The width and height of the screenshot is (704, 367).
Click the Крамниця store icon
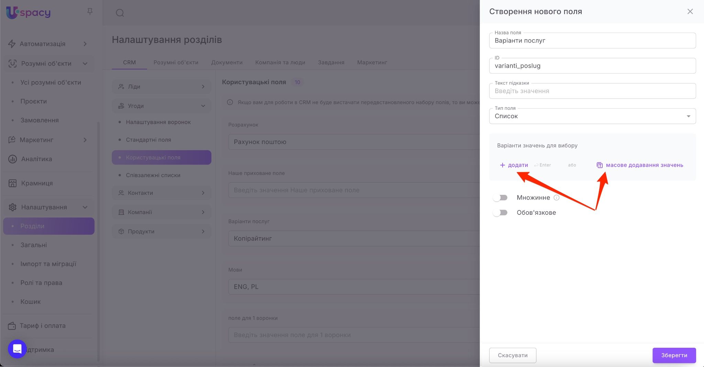pyautogui.click(x=12, y=183)
